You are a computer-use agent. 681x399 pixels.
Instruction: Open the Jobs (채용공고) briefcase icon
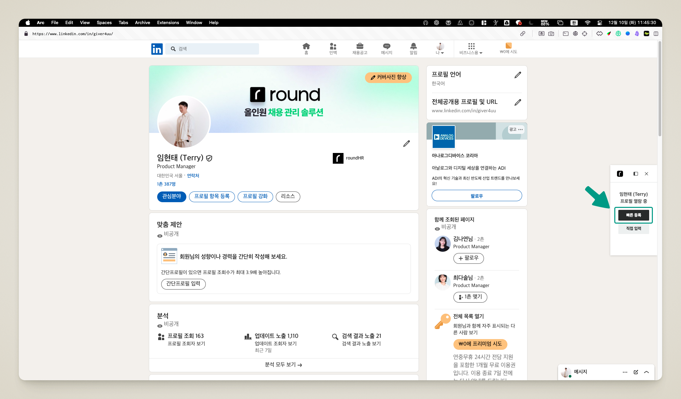(360, 49)
